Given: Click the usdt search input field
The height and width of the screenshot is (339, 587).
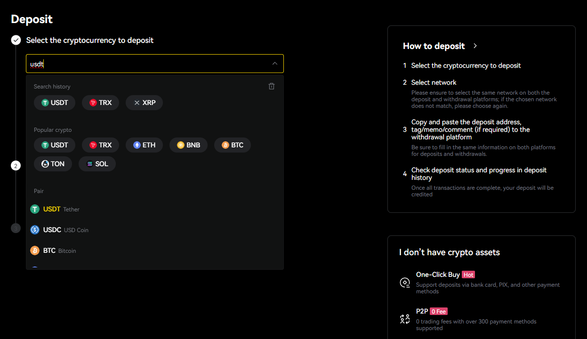Looking at the screenshot, I should pos(155,64).
